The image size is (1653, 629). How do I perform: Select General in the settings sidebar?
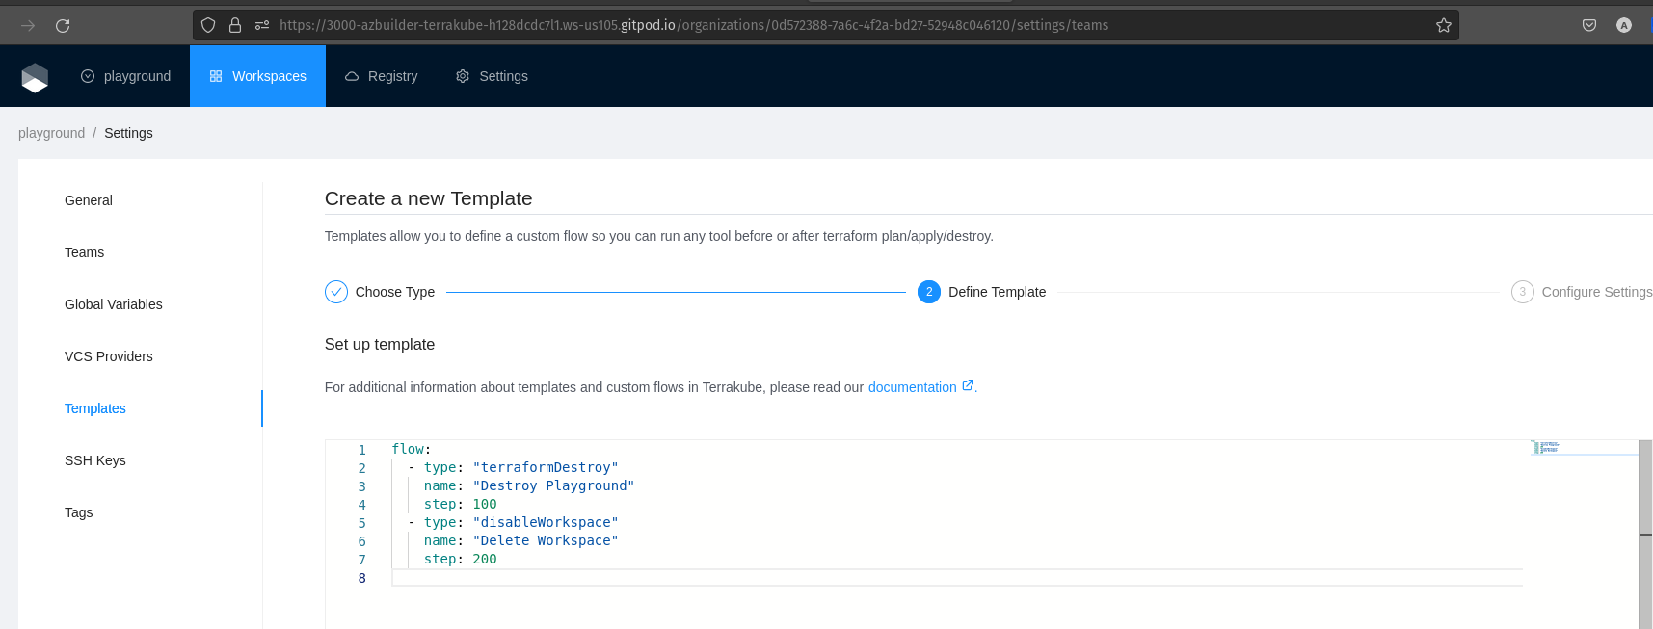click(89, 200)
